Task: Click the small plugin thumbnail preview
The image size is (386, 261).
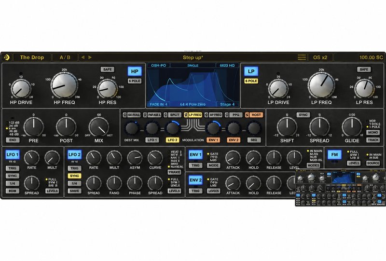Action: pyautogui.click(x=341, y=188)
